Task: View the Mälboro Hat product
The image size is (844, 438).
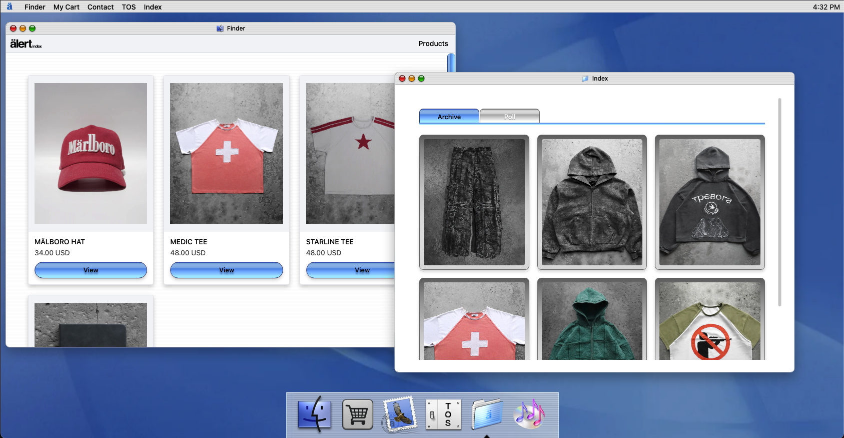Action: click(91, 270)
